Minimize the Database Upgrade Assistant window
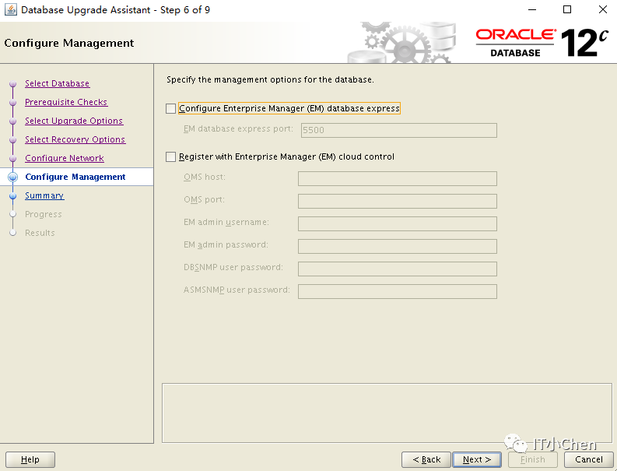 point(532,9)
